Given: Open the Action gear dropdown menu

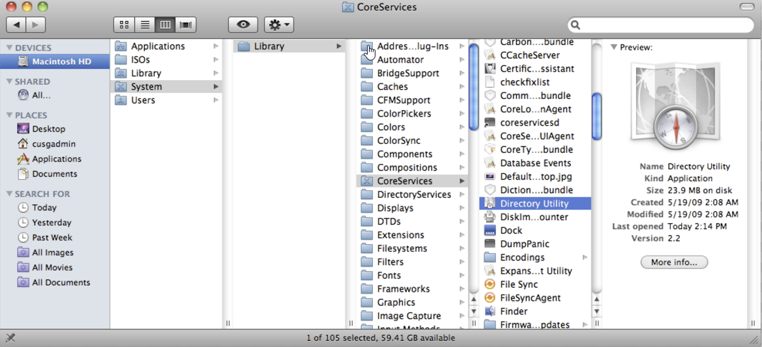Looking at the screenshot, I should (279, 24).
